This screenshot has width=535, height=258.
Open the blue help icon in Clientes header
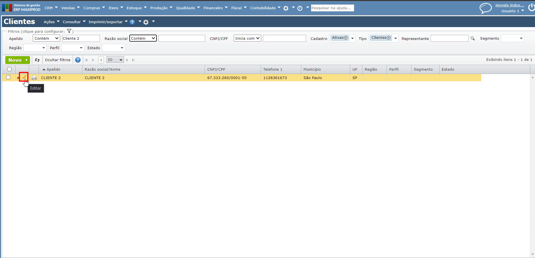[132, 22]
